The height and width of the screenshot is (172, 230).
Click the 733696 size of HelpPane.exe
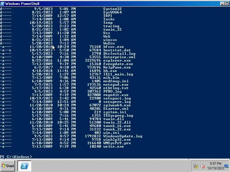click(x=94, y=67)
